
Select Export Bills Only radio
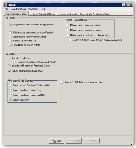coord(10,100)
